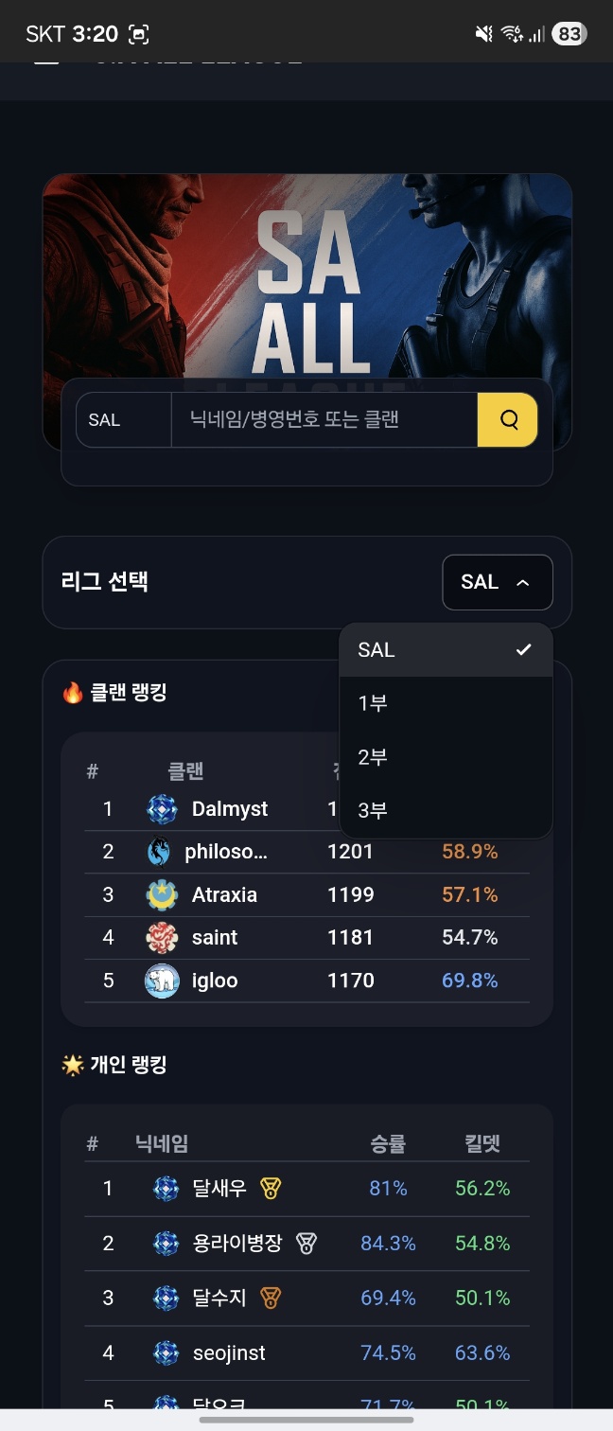Choose the checked SAL option
613x1431 pixels.
[x=445, y=650]
